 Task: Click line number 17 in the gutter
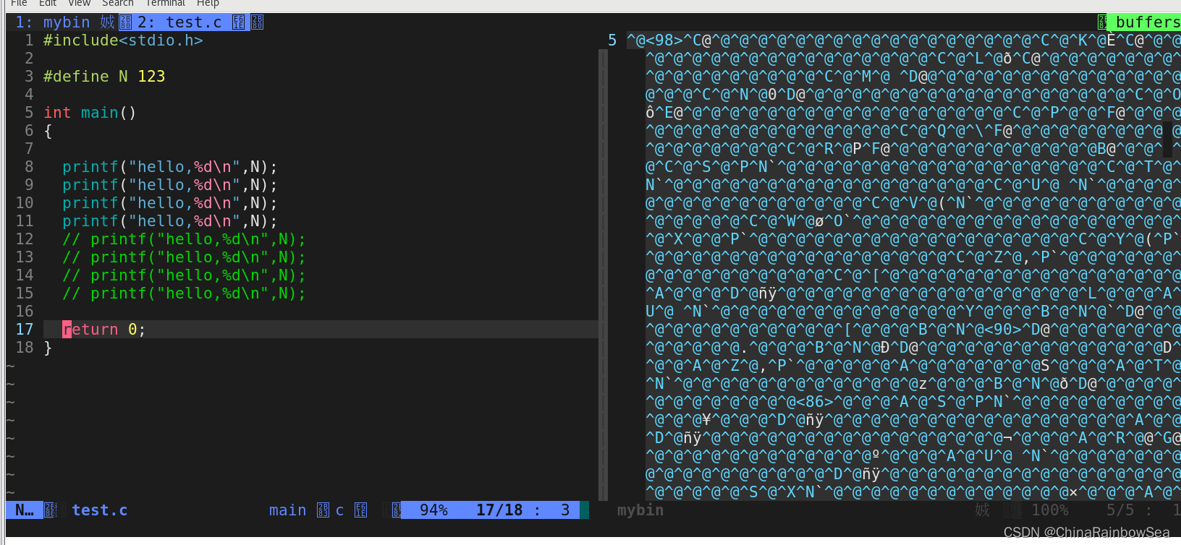click(x=25, y=330)
